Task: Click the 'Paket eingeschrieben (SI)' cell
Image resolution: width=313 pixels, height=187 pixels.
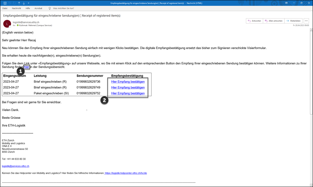Action: pyautogui.click(x=51, y=93)
